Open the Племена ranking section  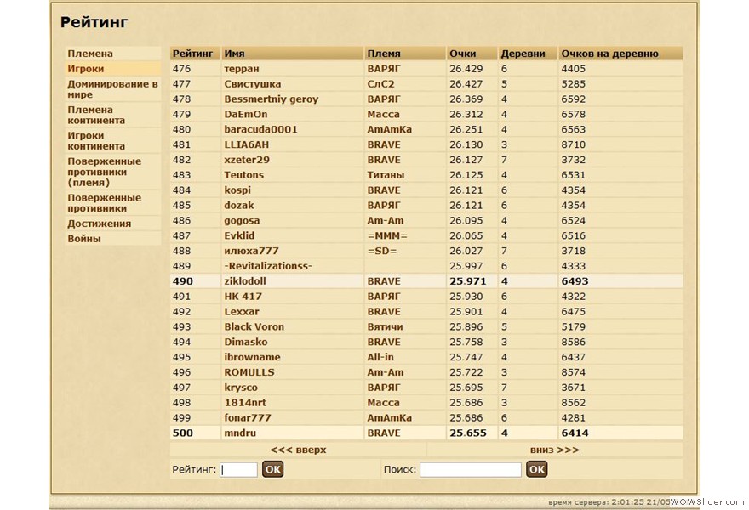point(90,54)
